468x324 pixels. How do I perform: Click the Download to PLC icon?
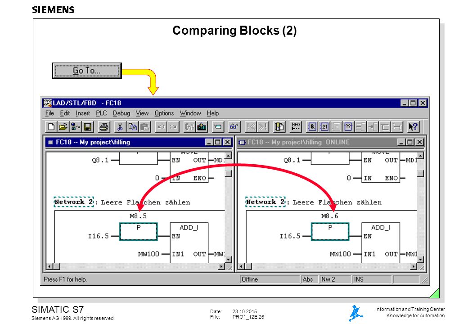coord(202,127)
